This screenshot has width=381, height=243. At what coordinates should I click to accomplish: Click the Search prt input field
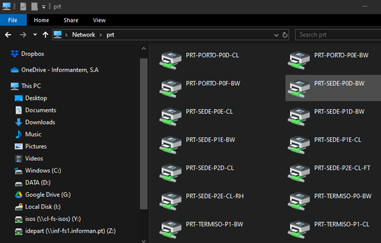tap(338, 35)
